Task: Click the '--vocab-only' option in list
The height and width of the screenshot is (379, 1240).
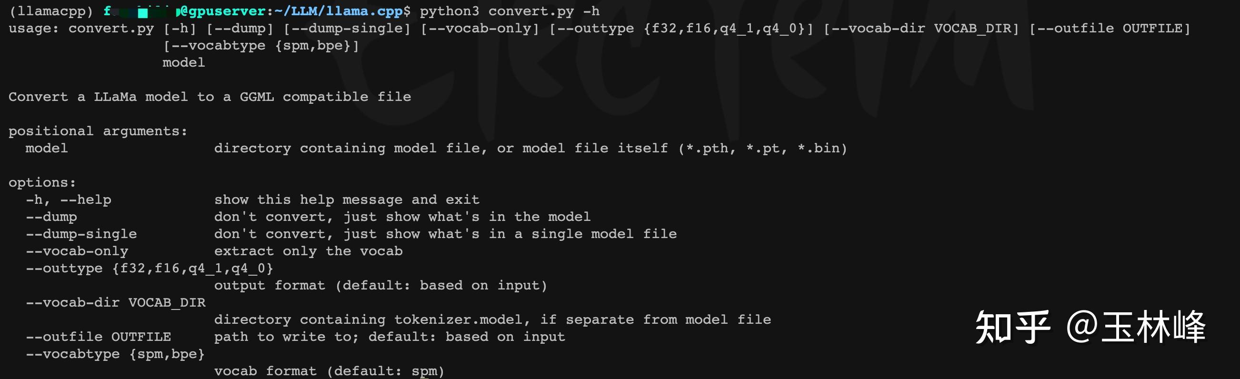Action: 77,251
